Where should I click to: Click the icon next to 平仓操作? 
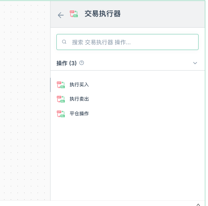click(x=61, y=114)
